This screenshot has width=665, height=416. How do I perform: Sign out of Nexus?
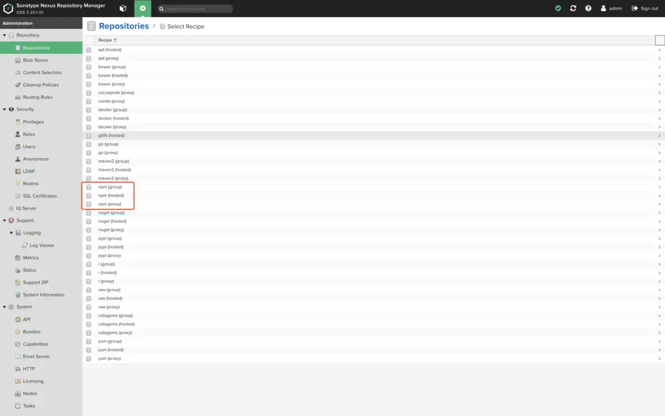pos(645,9)
